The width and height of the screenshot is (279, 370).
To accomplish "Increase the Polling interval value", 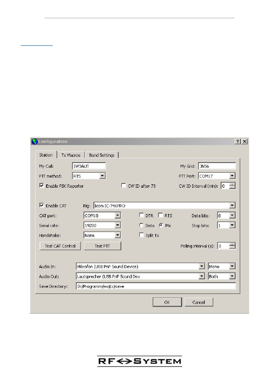I will [232, 244].
